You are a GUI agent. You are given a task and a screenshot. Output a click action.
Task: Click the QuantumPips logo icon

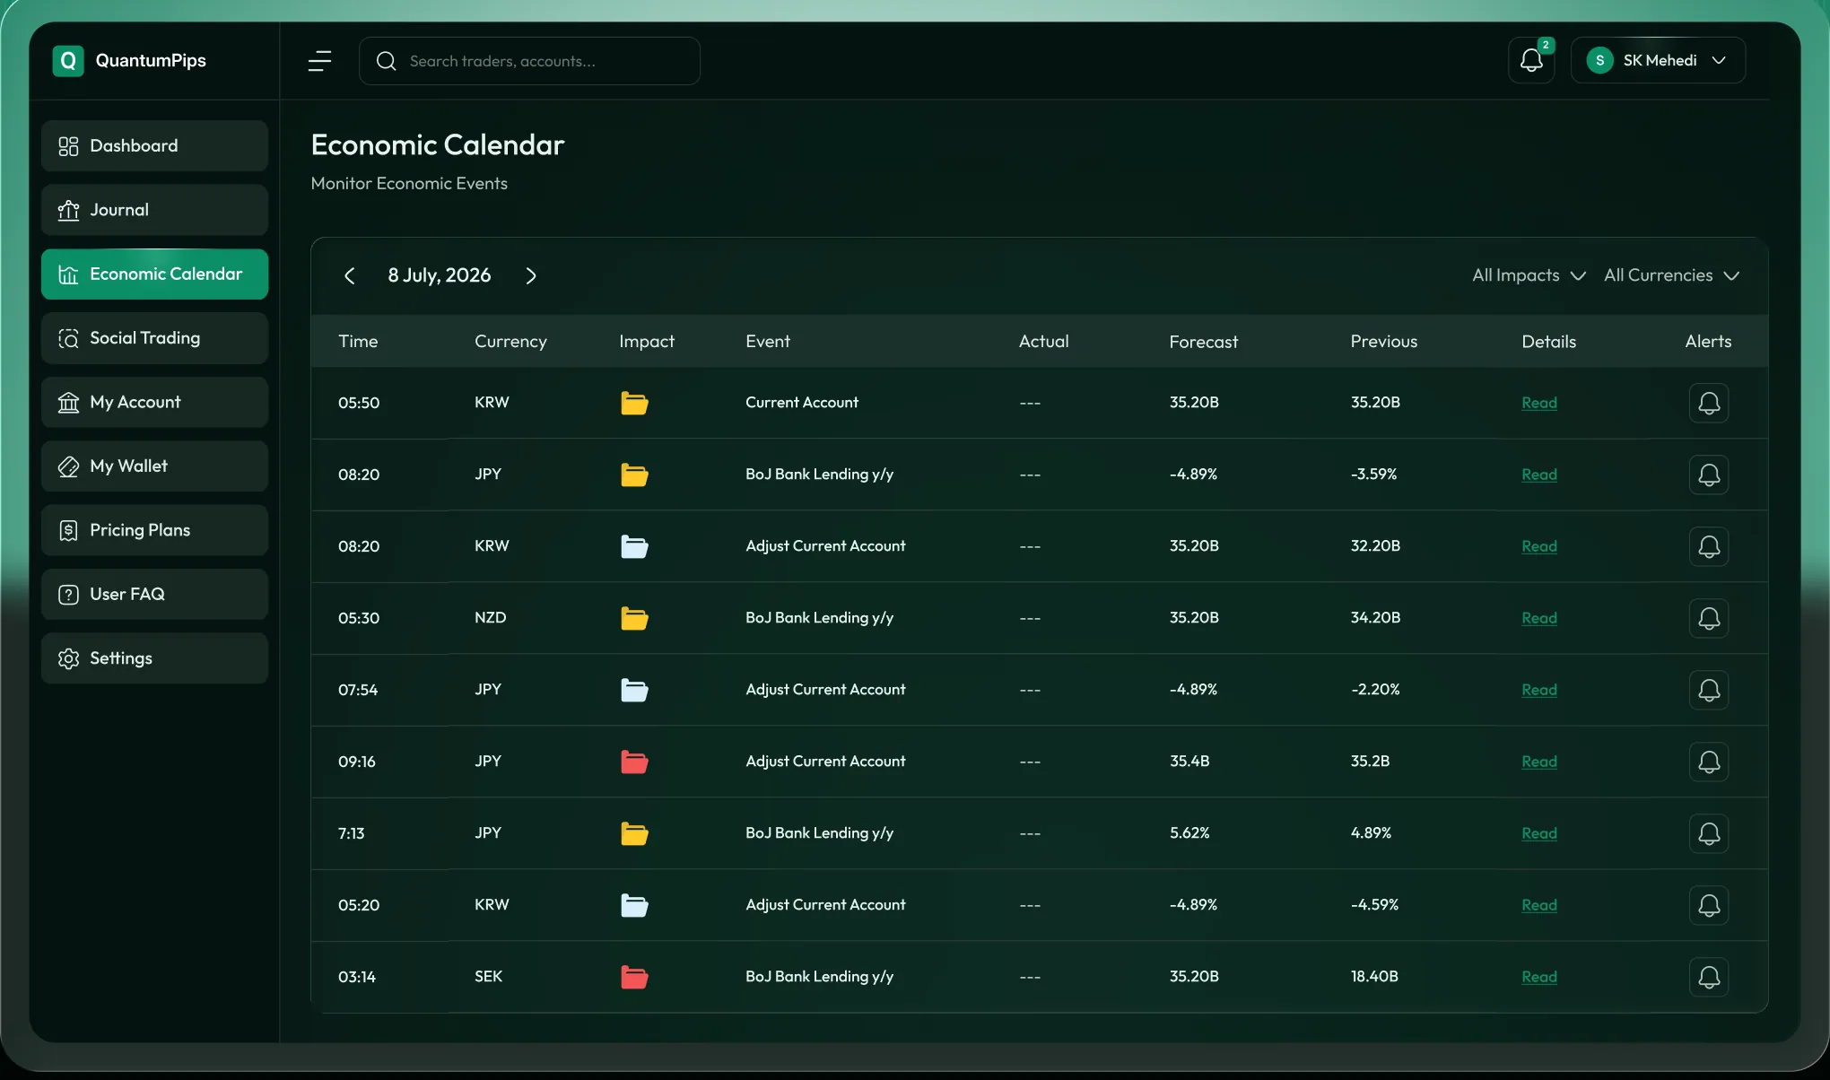pyautogui.click(x=68, y=61)
